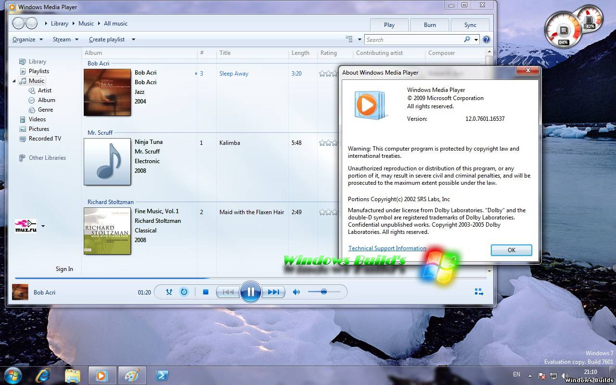Click the Sign In link
This screenshot has height=385, width=616.
[x=64, y=269]
